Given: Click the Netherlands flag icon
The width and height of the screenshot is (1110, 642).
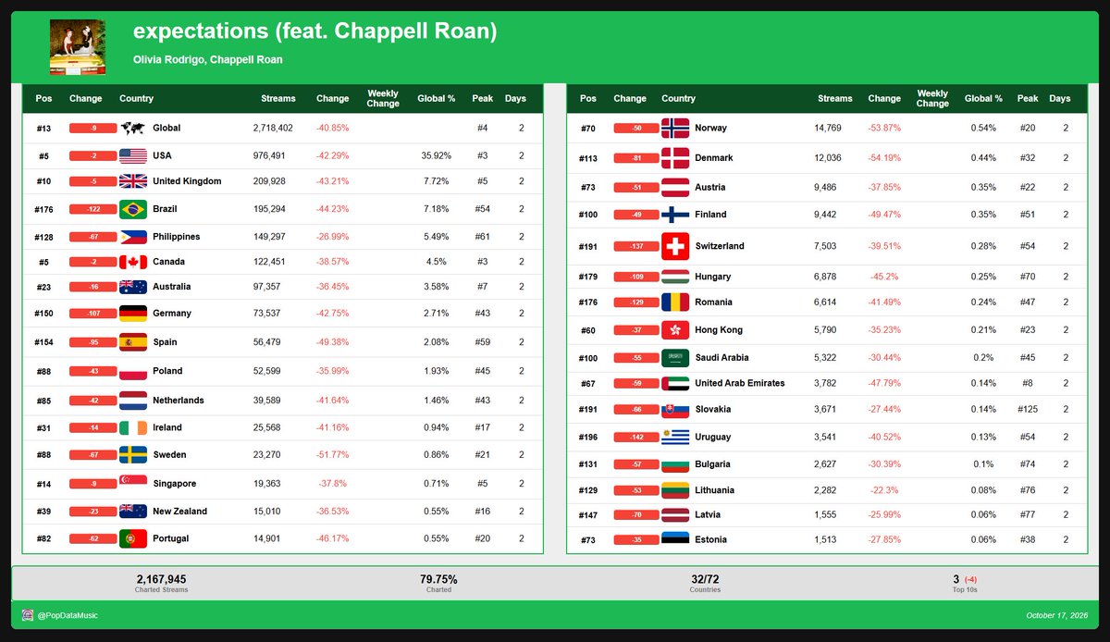Looking at the screenshot, I should point(133,401).
